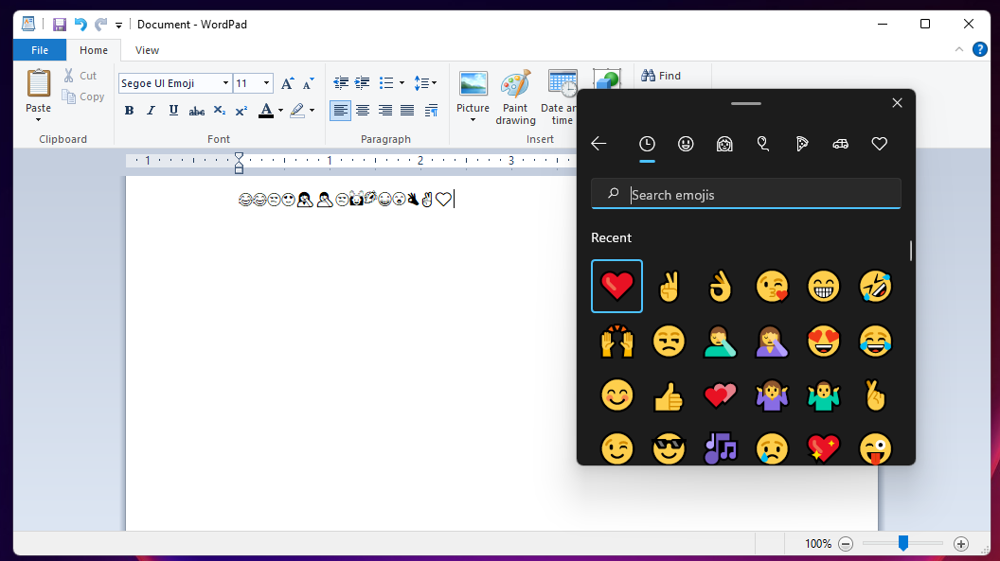
Task: Shrink the font size
Action: click(x=308, y=83)
